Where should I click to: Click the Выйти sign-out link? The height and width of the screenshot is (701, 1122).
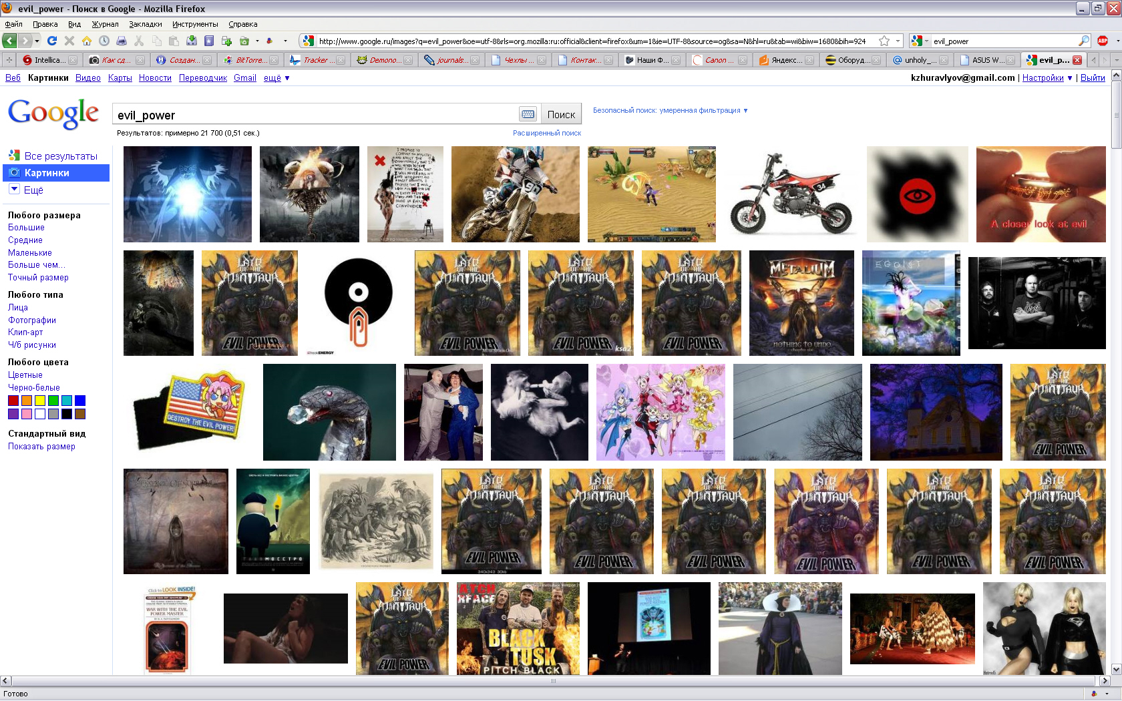pyautogui.click(x=1093, y=78)
